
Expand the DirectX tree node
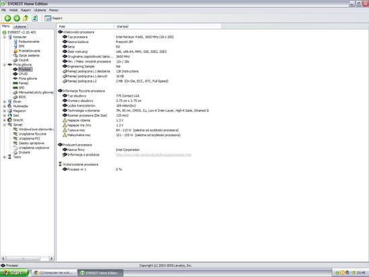pos(5,120)
